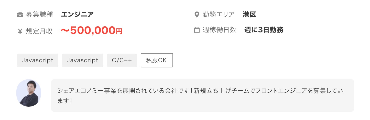This screenshot has height=120, width=370.
Task: Click the 週稼働日数 label
Action: click(219, 30)
